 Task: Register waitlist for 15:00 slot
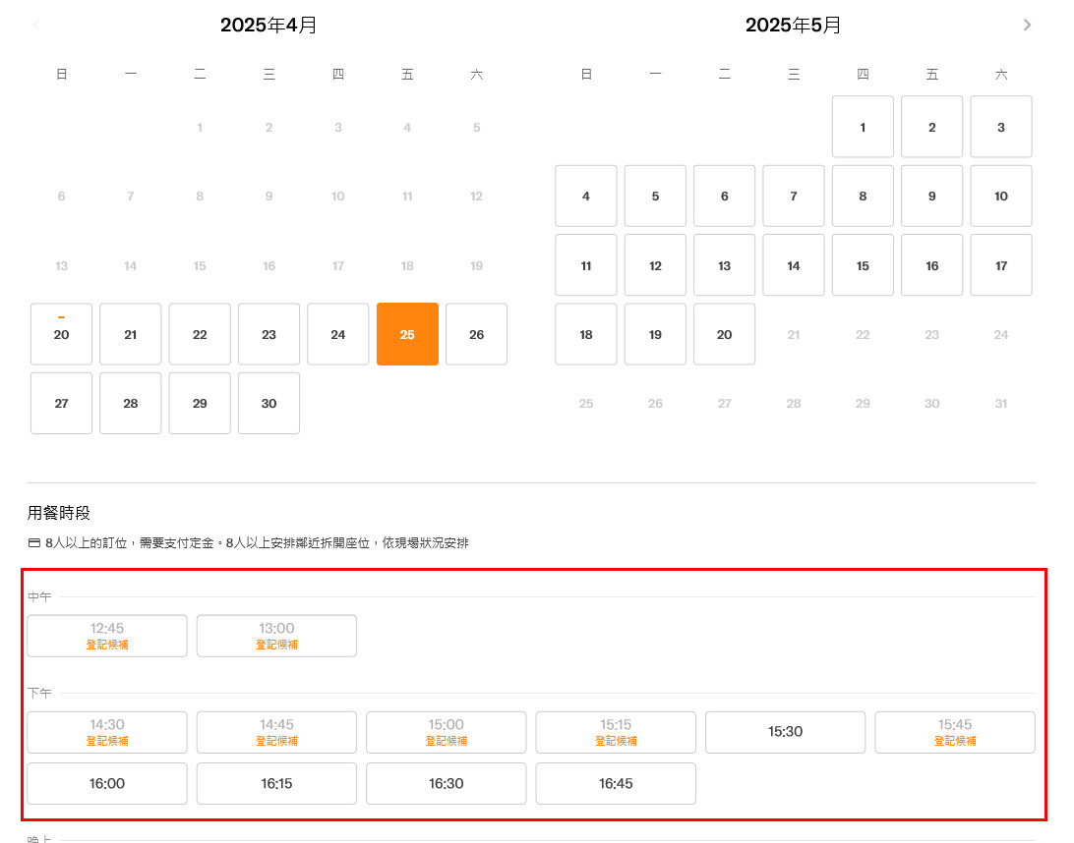tap(446, 732)
